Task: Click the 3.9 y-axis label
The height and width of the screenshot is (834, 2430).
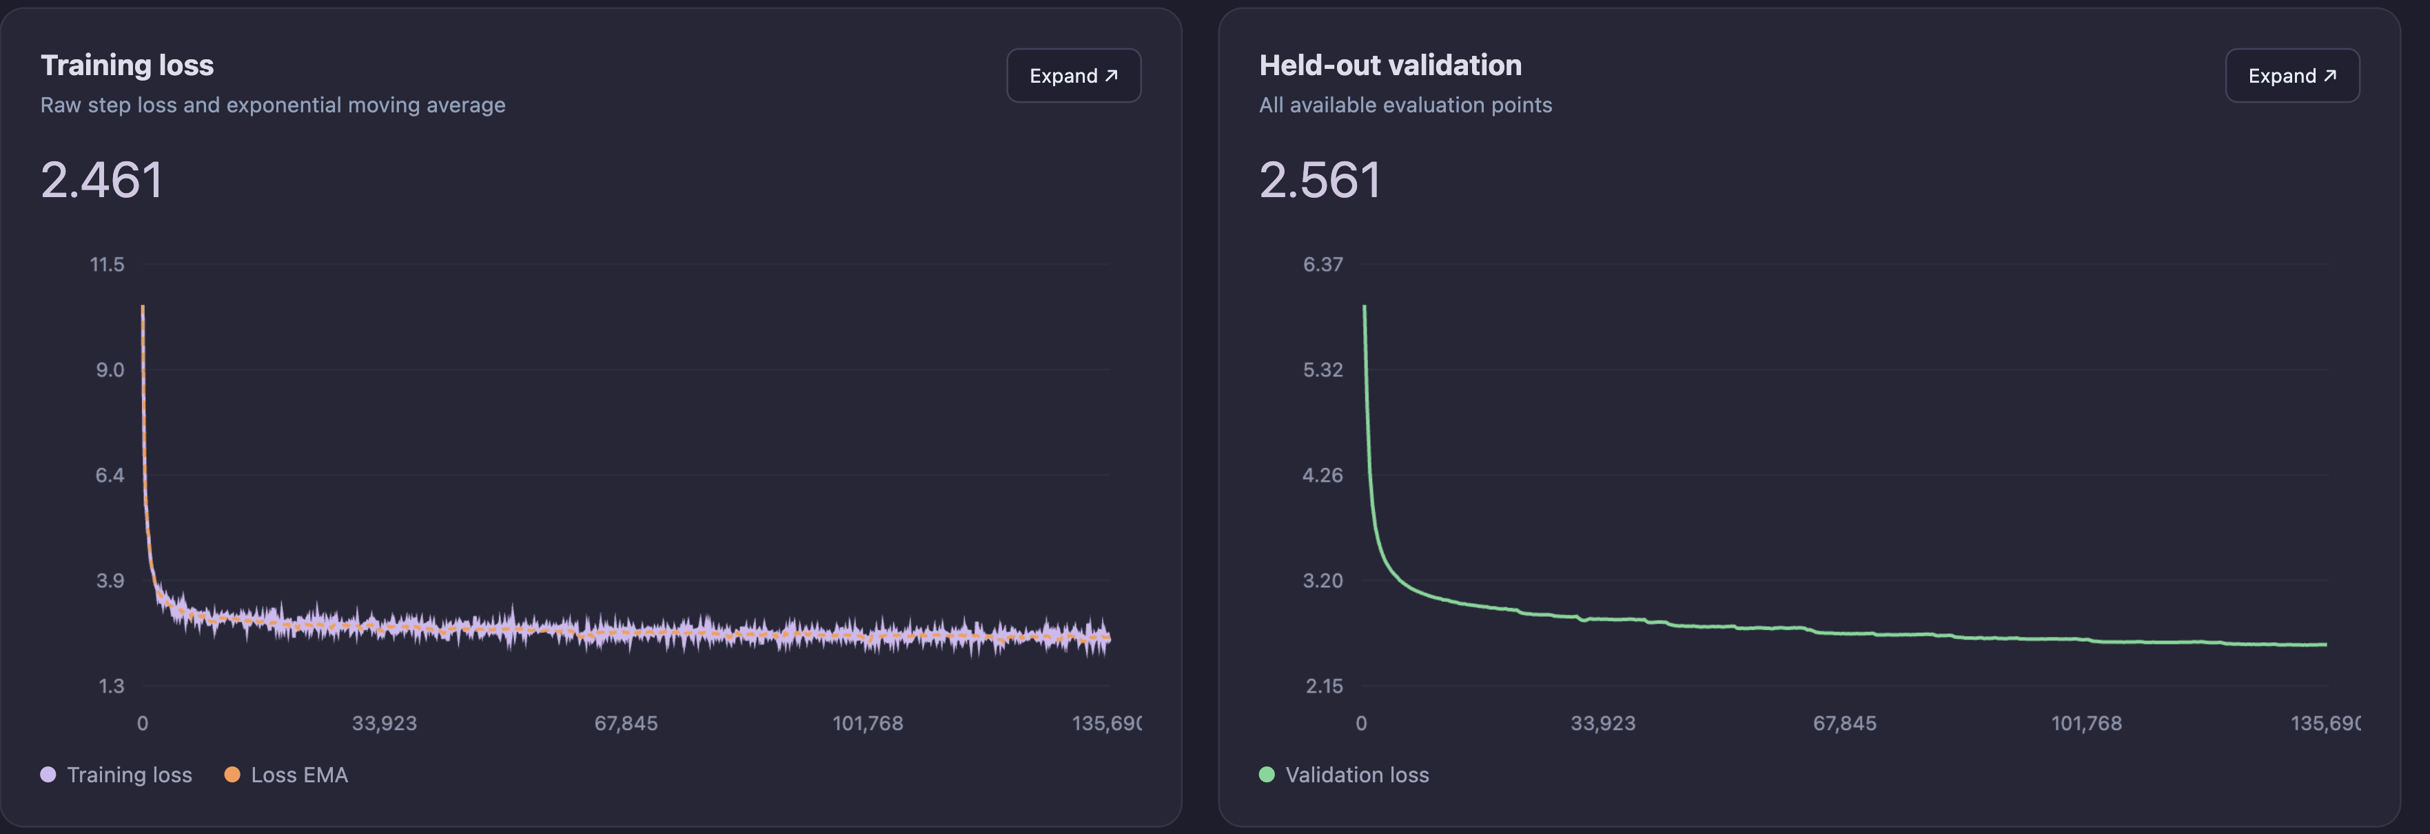Action: point(110,580)
